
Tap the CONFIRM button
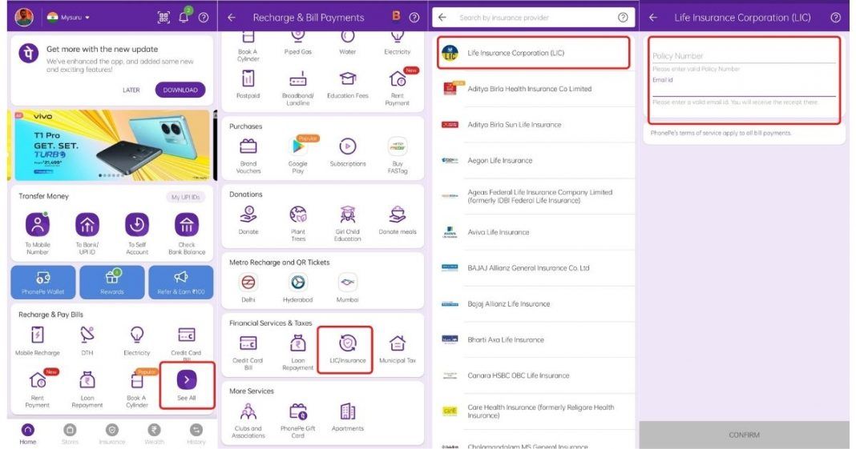coord(744,435)
